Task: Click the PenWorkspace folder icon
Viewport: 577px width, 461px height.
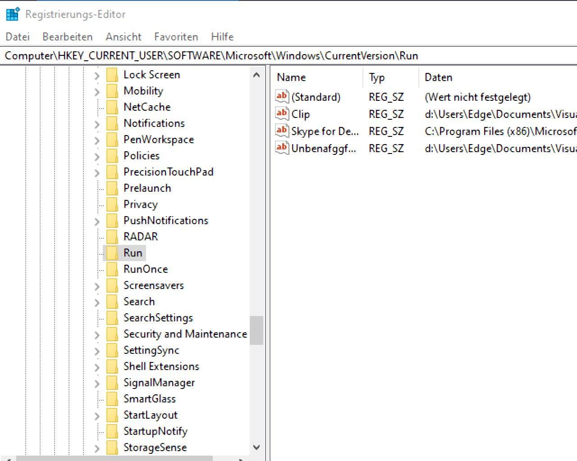Action: (112, 140)
